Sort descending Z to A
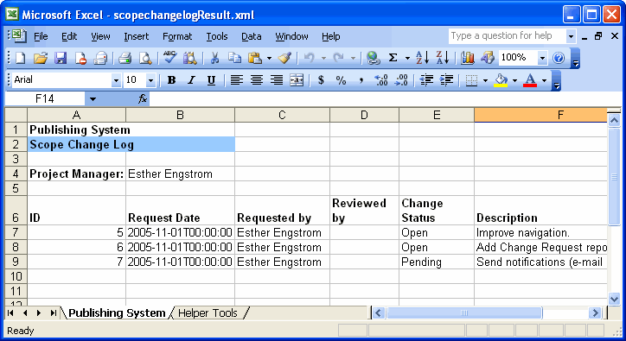Image resolution: width=626 pixels, height=341 pixels. point(443,58)
